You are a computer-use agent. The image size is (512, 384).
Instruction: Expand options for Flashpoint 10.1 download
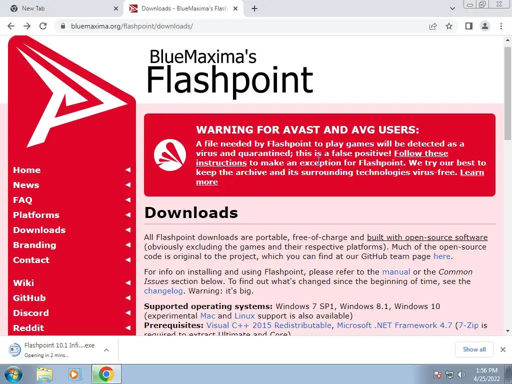(106, 350)
